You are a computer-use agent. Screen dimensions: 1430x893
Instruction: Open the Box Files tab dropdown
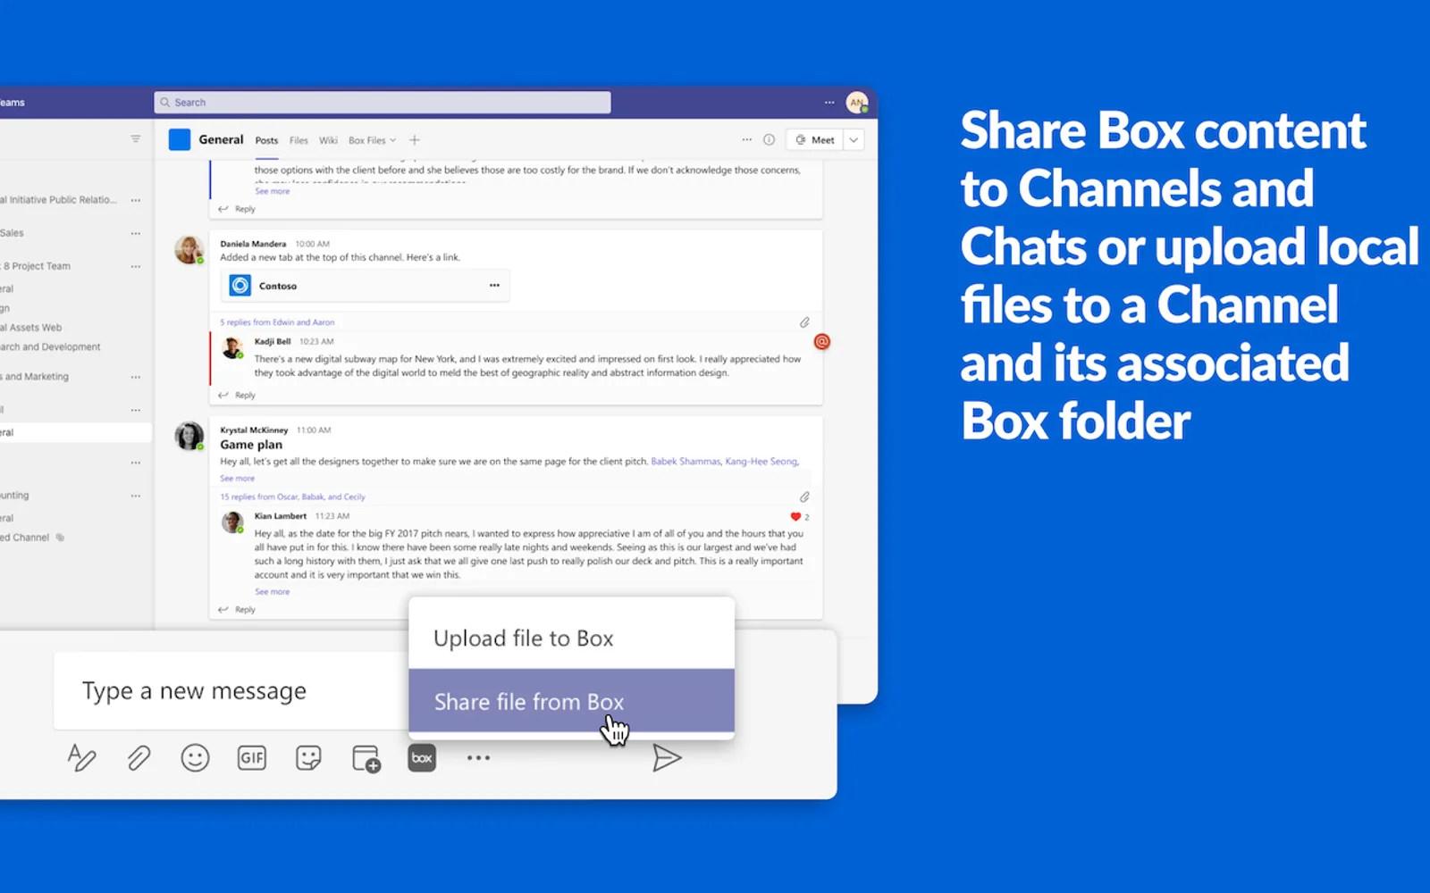coord(372,140)
